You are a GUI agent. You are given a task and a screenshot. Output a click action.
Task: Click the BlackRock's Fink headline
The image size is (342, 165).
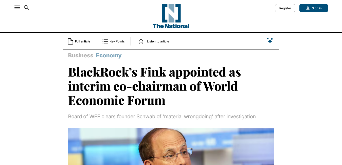point(154,86)
